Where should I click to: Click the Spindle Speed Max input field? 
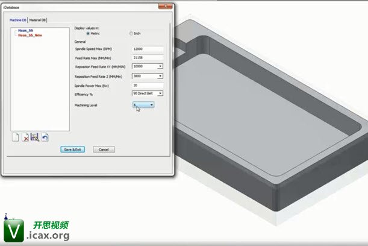pyautogui.click(x=148, y=49)
